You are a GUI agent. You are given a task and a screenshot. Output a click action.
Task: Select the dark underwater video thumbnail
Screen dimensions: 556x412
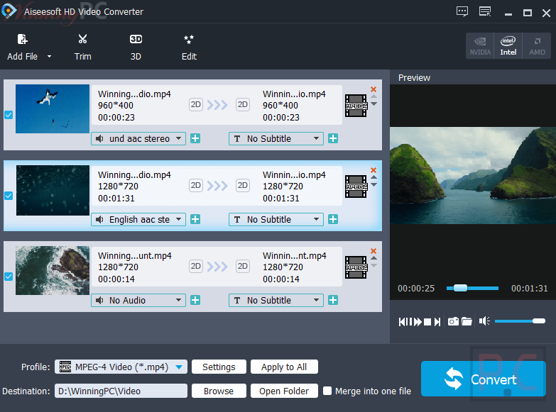[53, 190]
